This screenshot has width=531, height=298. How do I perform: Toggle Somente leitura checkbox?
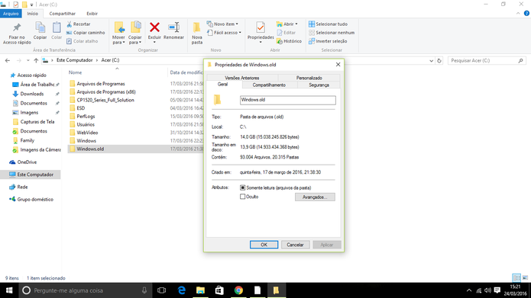pyautogui.click(x=242, y=187)
